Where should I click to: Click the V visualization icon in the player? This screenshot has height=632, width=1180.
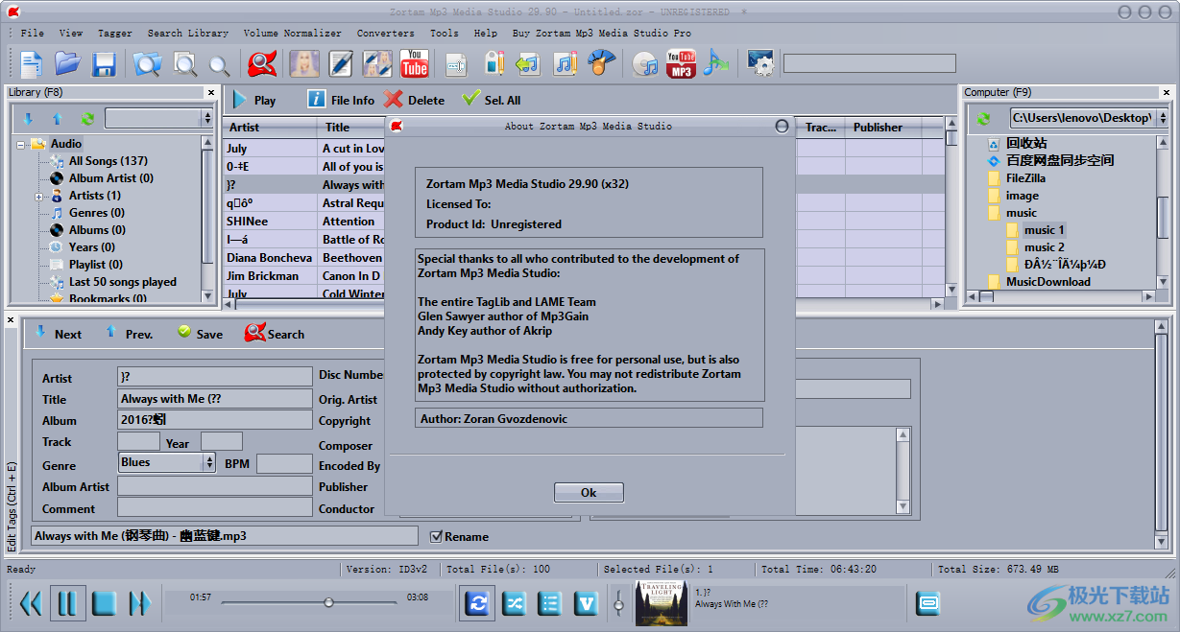coord(586,602)
